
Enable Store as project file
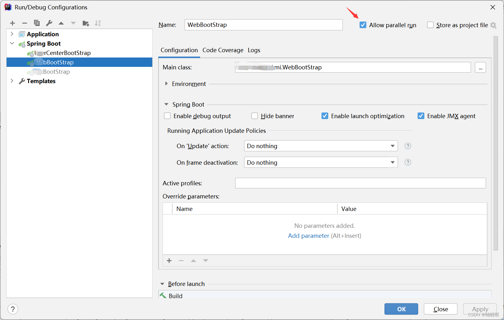tap(430, 25)
